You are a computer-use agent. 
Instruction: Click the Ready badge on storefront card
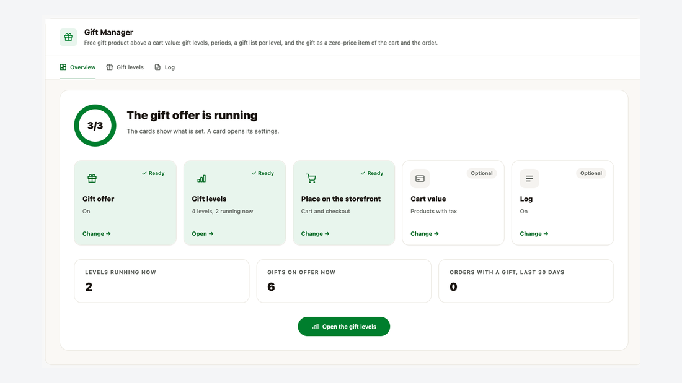[x=372, y=173]
